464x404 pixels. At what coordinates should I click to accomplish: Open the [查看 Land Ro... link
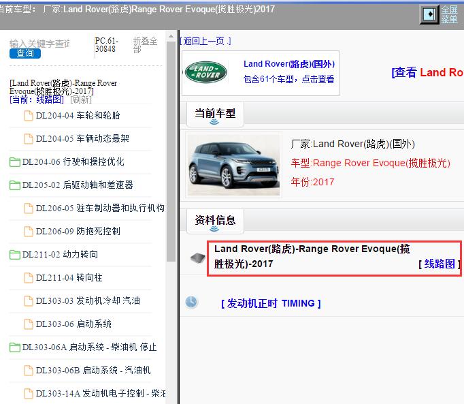[x=428, y=72]
